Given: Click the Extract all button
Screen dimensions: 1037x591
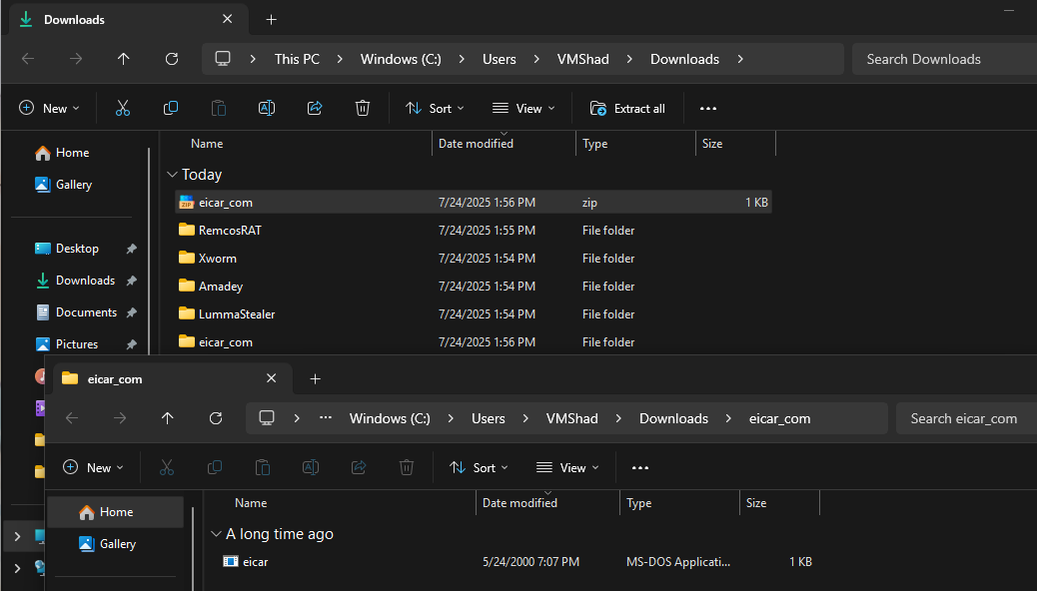Looking at the screenshot, I should 627,108.
